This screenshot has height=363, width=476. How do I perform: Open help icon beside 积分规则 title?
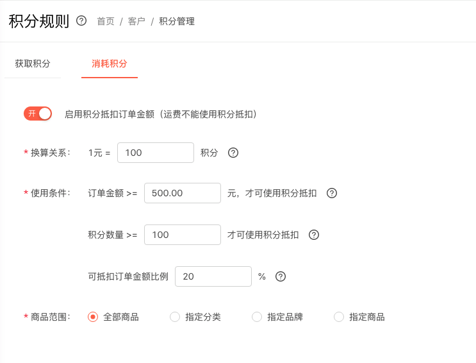coord(81,21)
